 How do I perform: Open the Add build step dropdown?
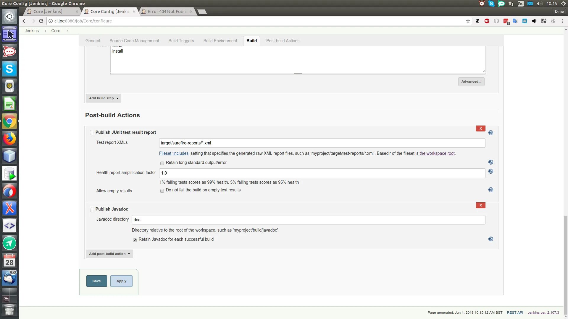pyautogui.click(x=103, y=98)
